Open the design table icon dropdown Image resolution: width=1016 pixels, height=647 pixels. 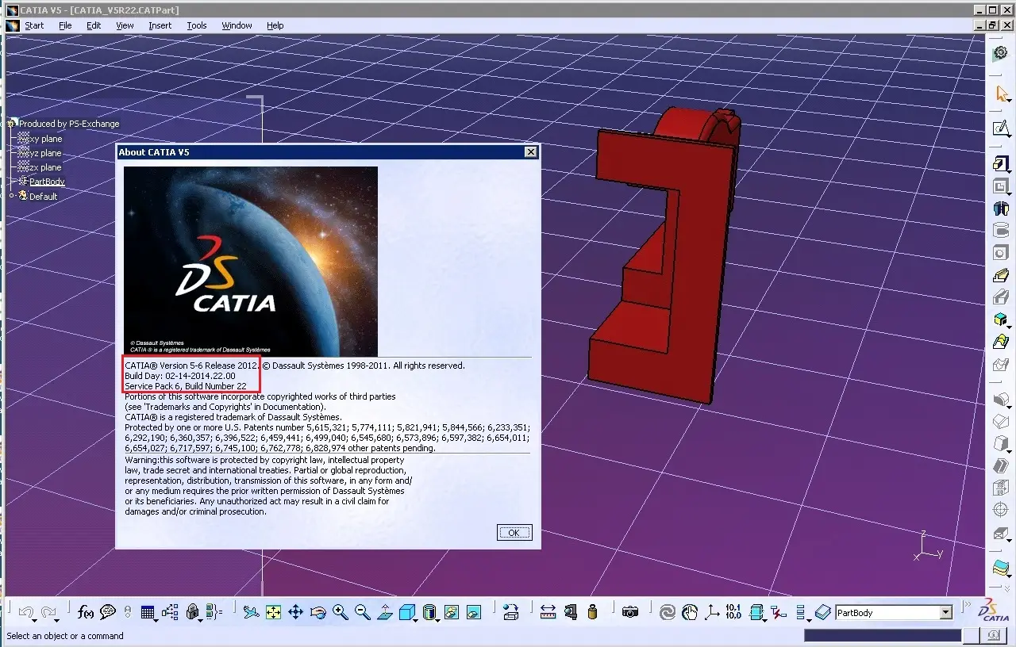[156, 620]
